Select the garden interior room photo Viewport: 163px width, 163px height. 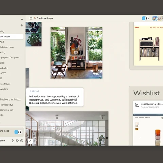pos(76,53)
